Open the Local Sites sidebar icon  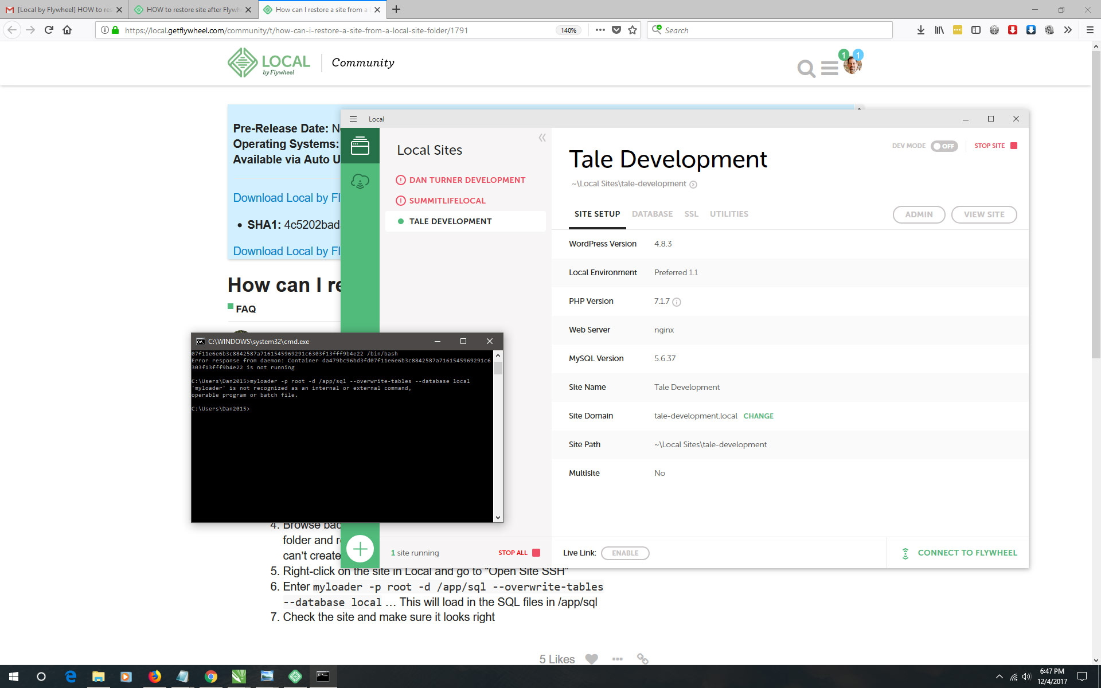coord(360,146)
